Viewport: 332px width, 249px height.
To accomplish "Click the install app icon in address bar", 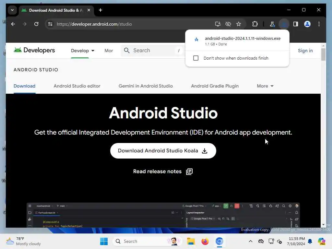I will click(x=218, y=24).
